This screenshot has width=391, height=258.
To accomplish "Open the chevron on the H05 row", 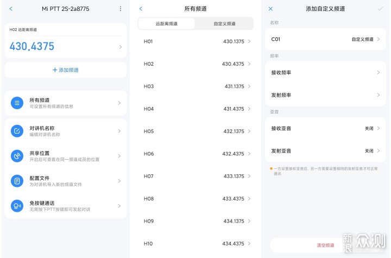I will (x=249, y=131).
